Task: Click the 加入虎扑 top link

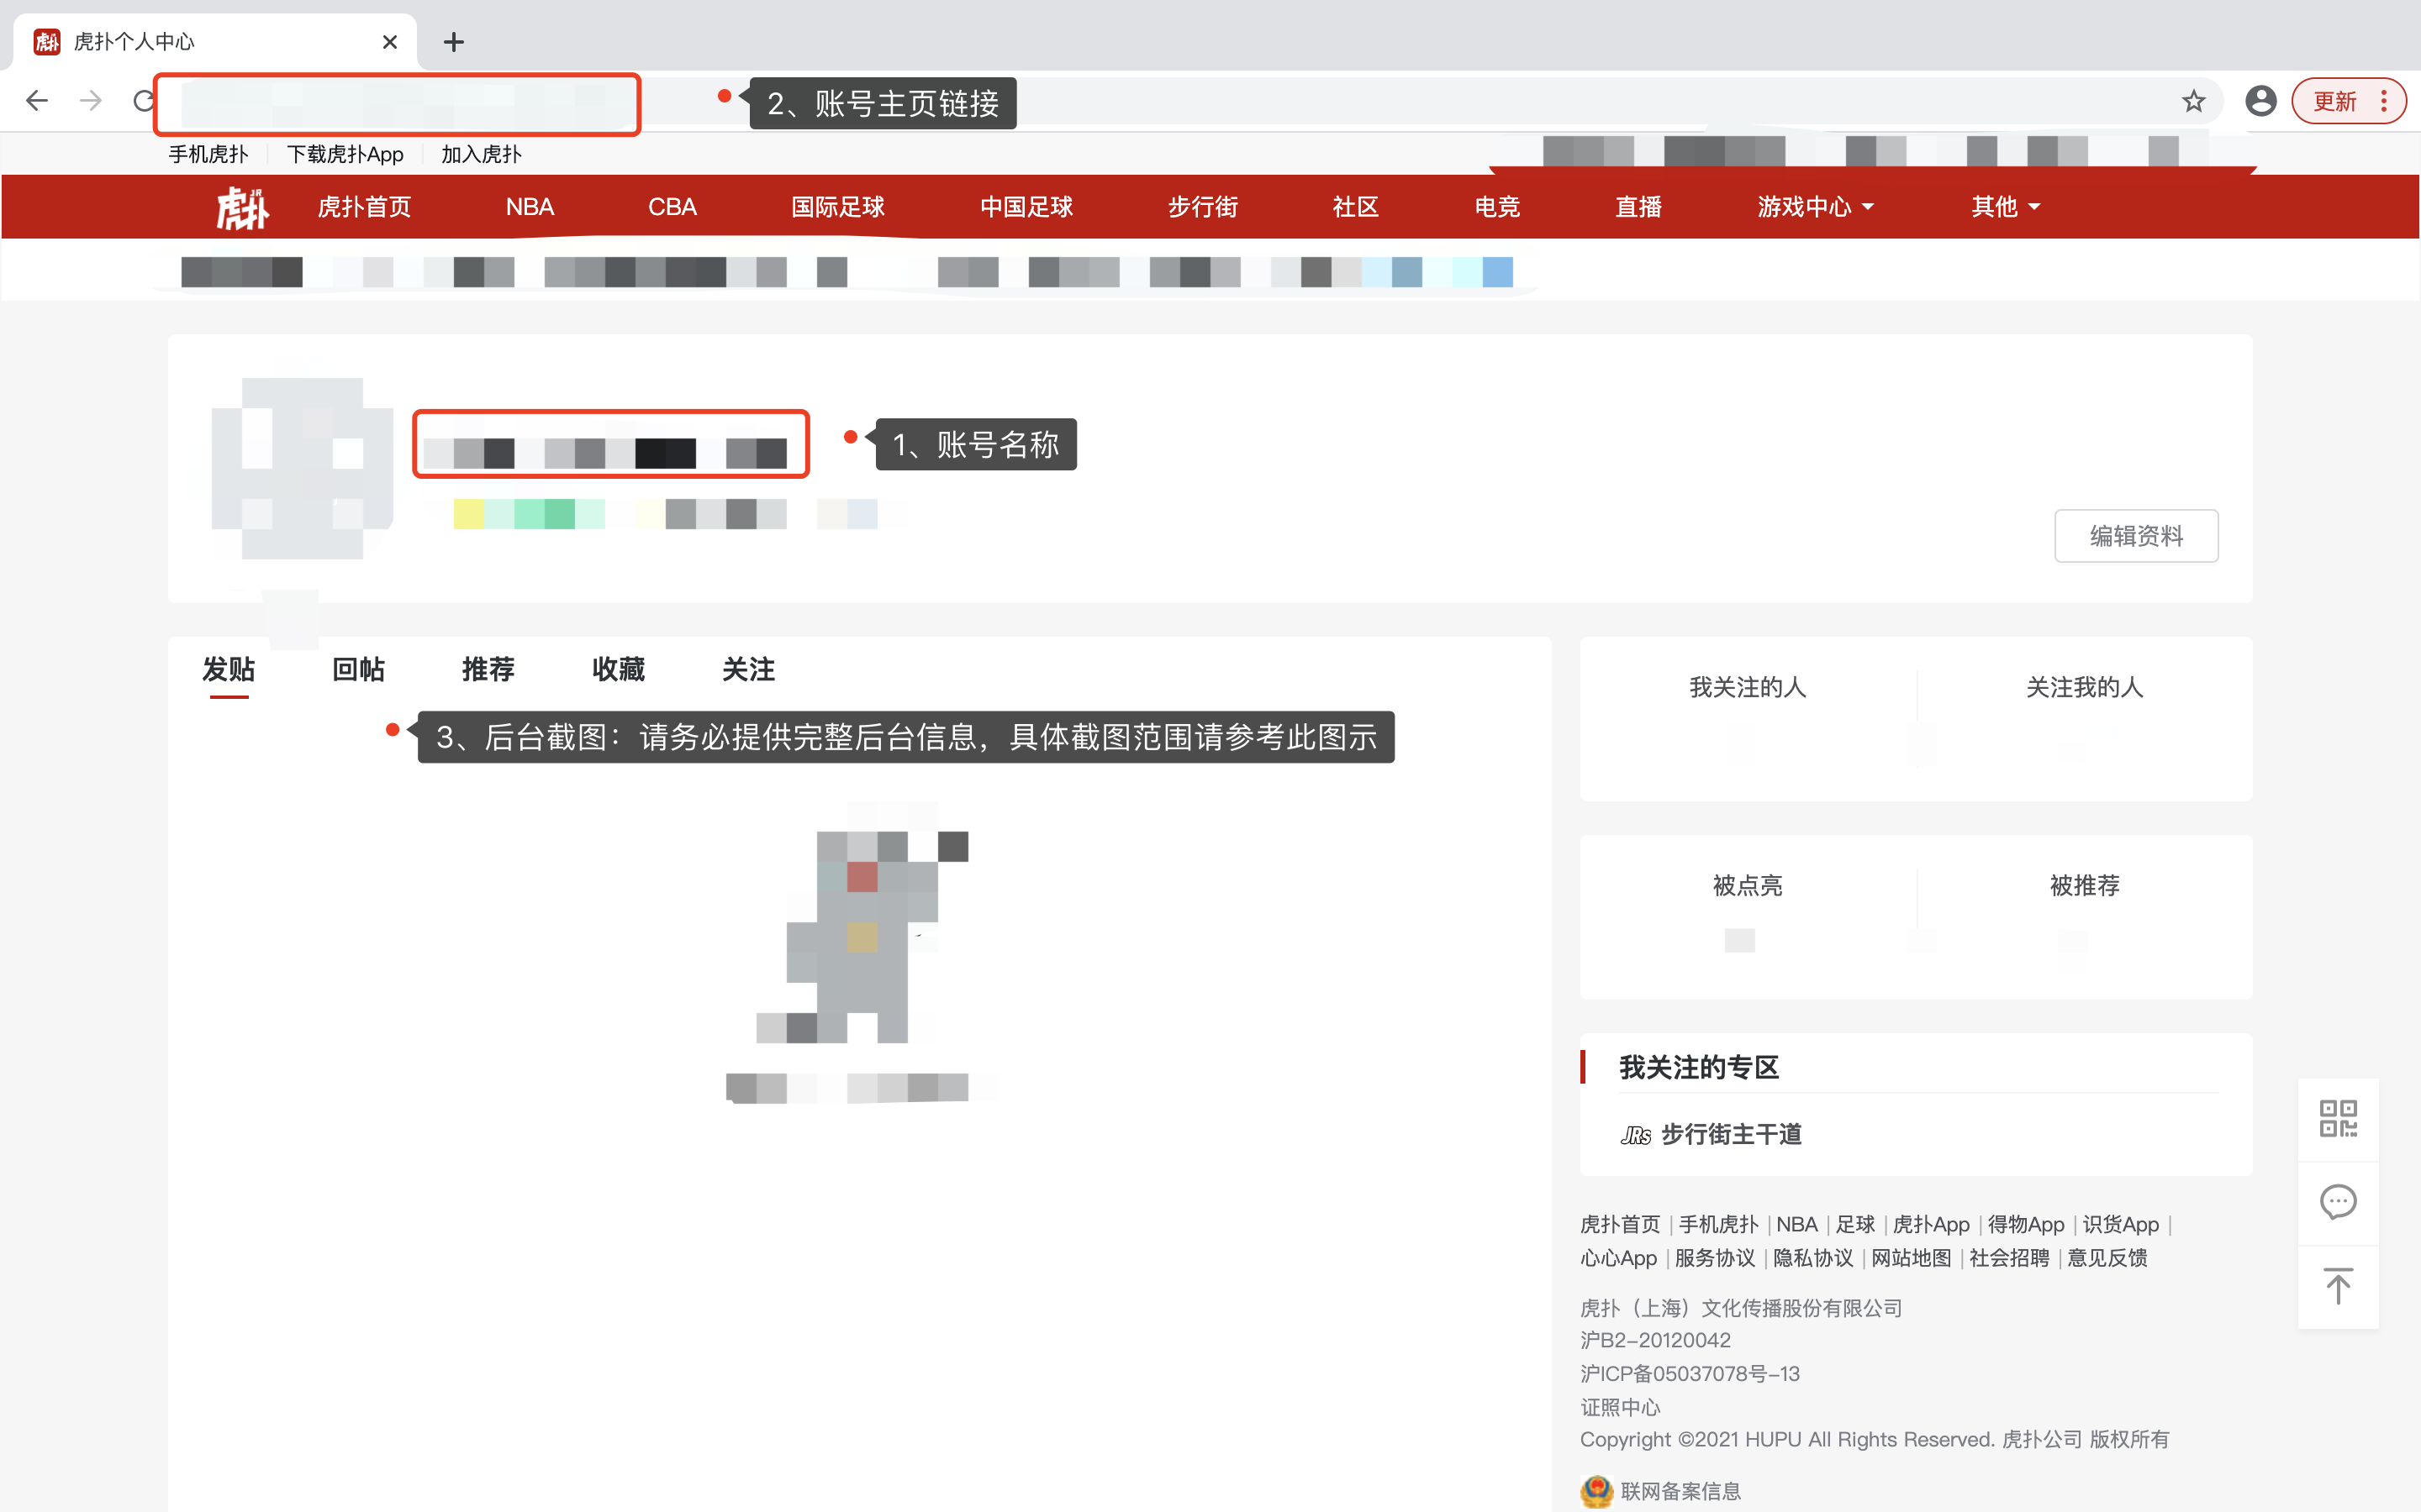Action: [481, 154]
